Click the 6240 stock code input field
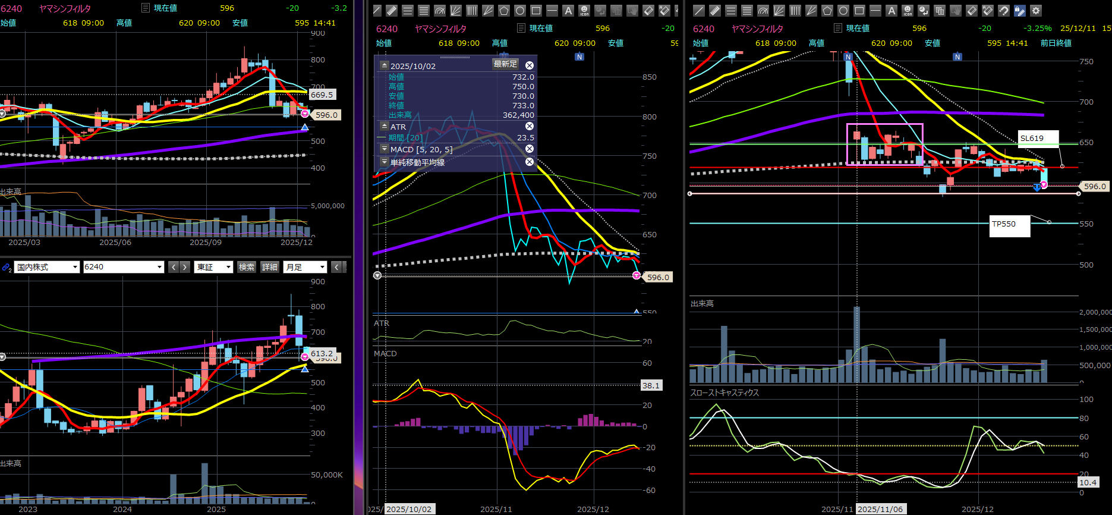This screenshot has height=515, width=1112. click(x=119, y=267)
